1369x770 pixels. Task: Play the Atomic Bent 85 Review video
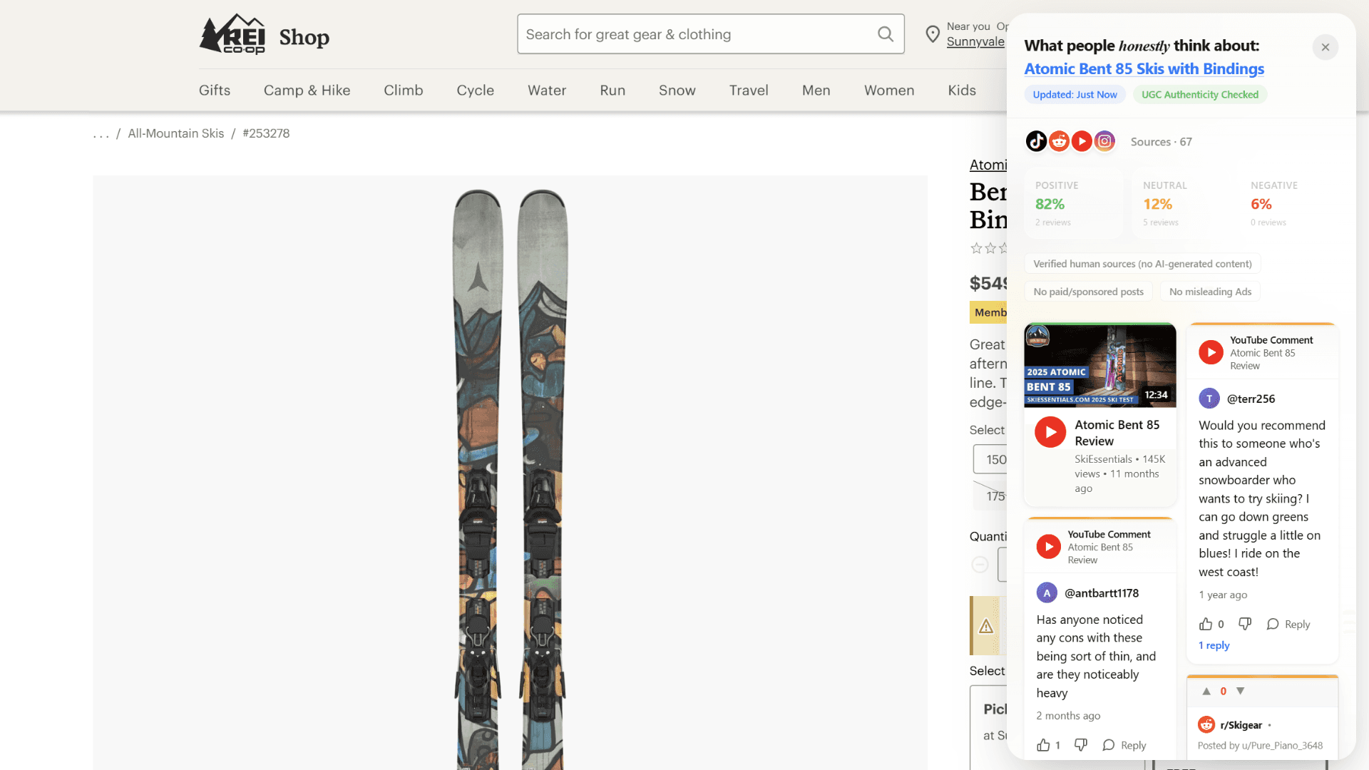tap(1050, 432)
